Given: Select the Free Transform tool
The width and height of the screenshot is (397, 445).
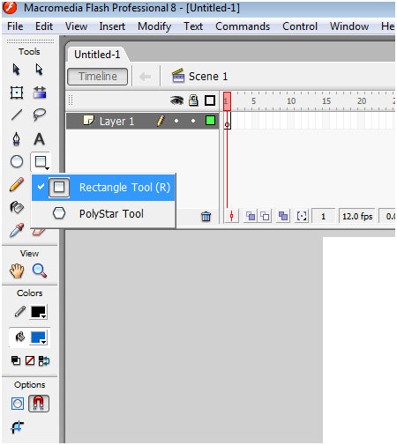Looking at the screenshot, I should point(17,93).
